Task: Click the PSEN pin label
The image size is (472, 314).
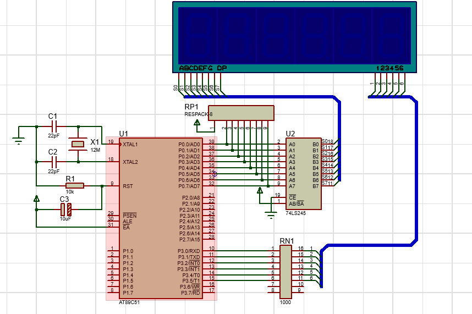Action: pyautogui.click(x=130, y=216)
